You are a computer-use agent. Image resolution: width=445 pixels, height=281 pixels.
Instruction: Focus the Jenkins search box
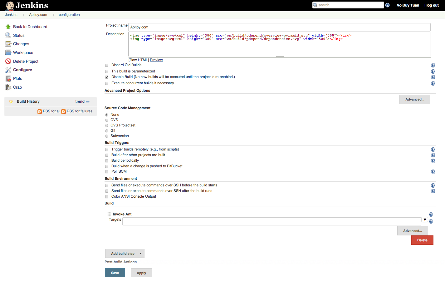coord(348,5)
